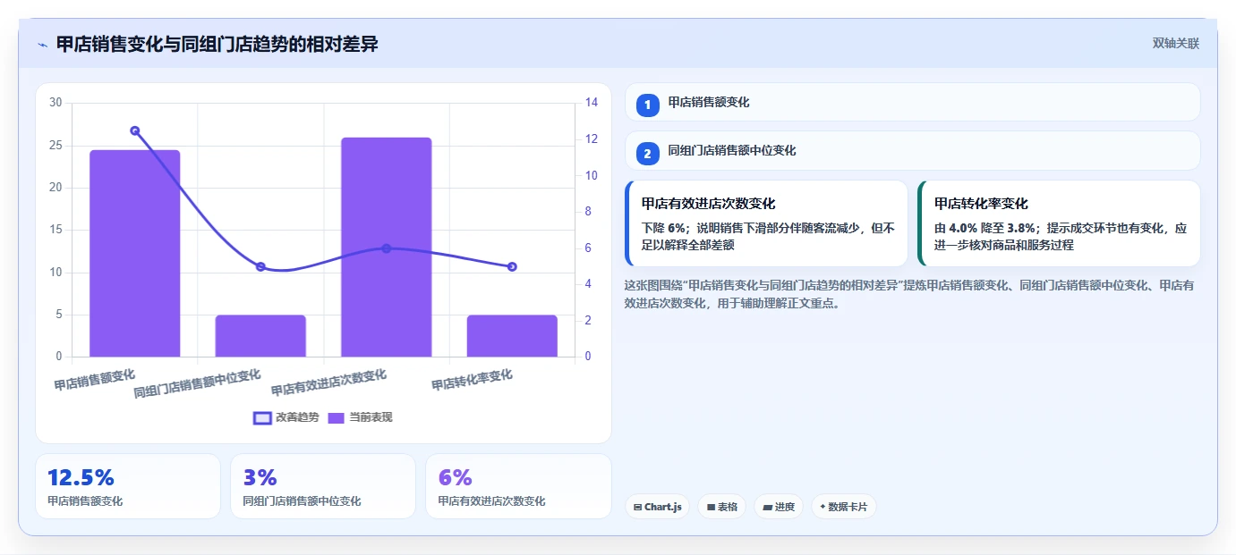Click the 甲店转化率变化 bar
1236x555 pixels.
point(512,336)
